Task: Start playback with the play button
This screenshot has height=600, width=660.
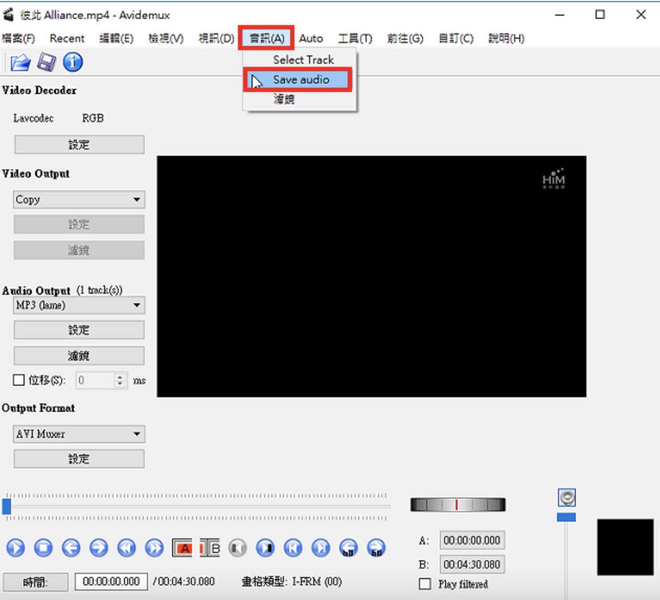Action: (x=16, y=548)
